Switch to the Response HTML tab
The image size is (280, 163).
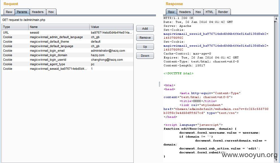(209, 12)
